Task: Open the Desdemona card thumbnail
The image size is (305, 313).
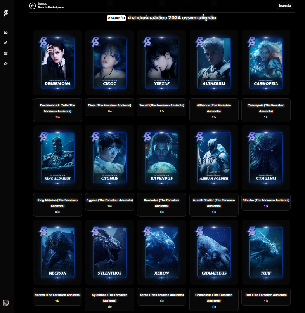Action: [57, 63]
